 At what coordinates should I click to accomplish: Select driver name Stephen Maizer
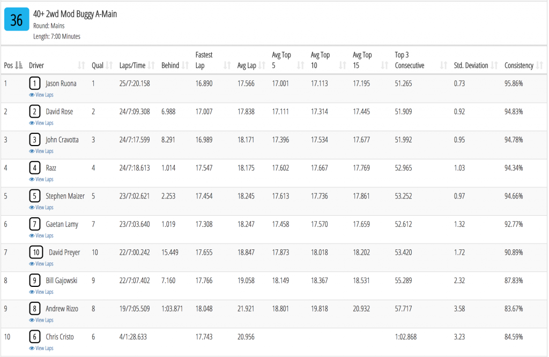coord(65,196)
